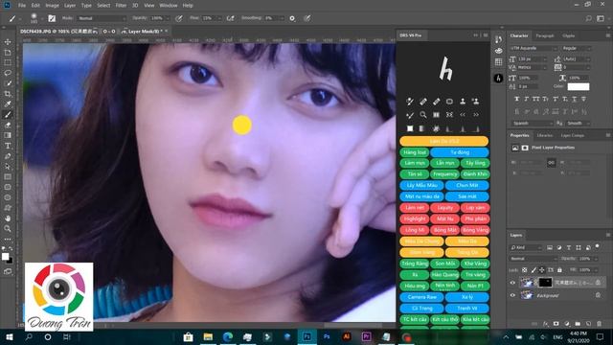
Task: Click the Camera Raw button
Action: 421,297
